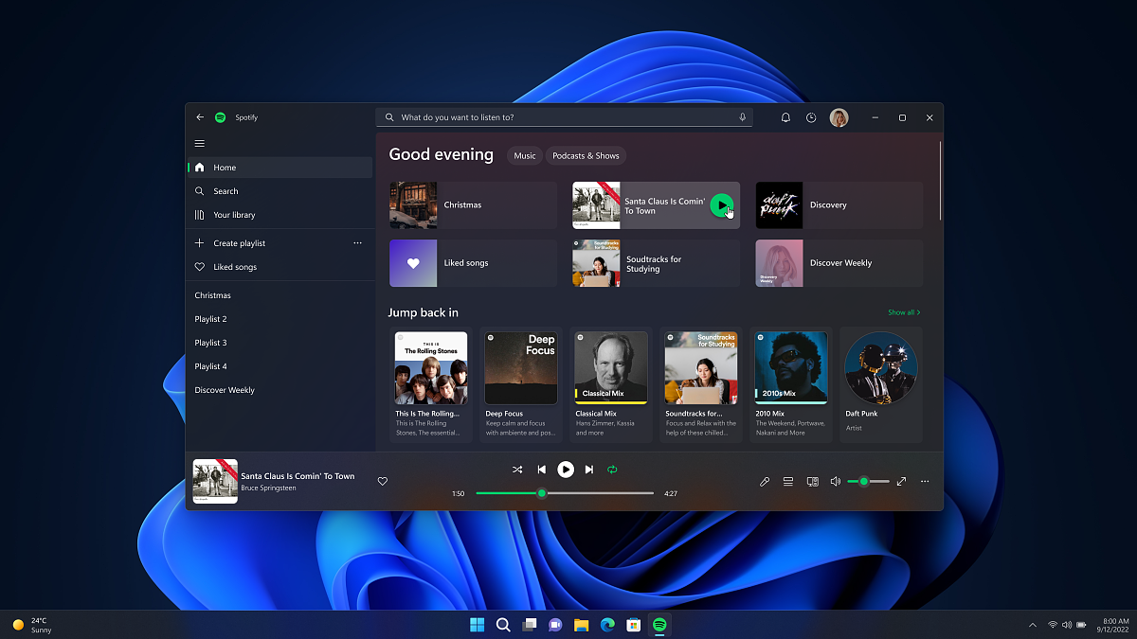Screen dimensions: 1137x639
Task: Click the main view scrollbar
Action: point(940,182)
